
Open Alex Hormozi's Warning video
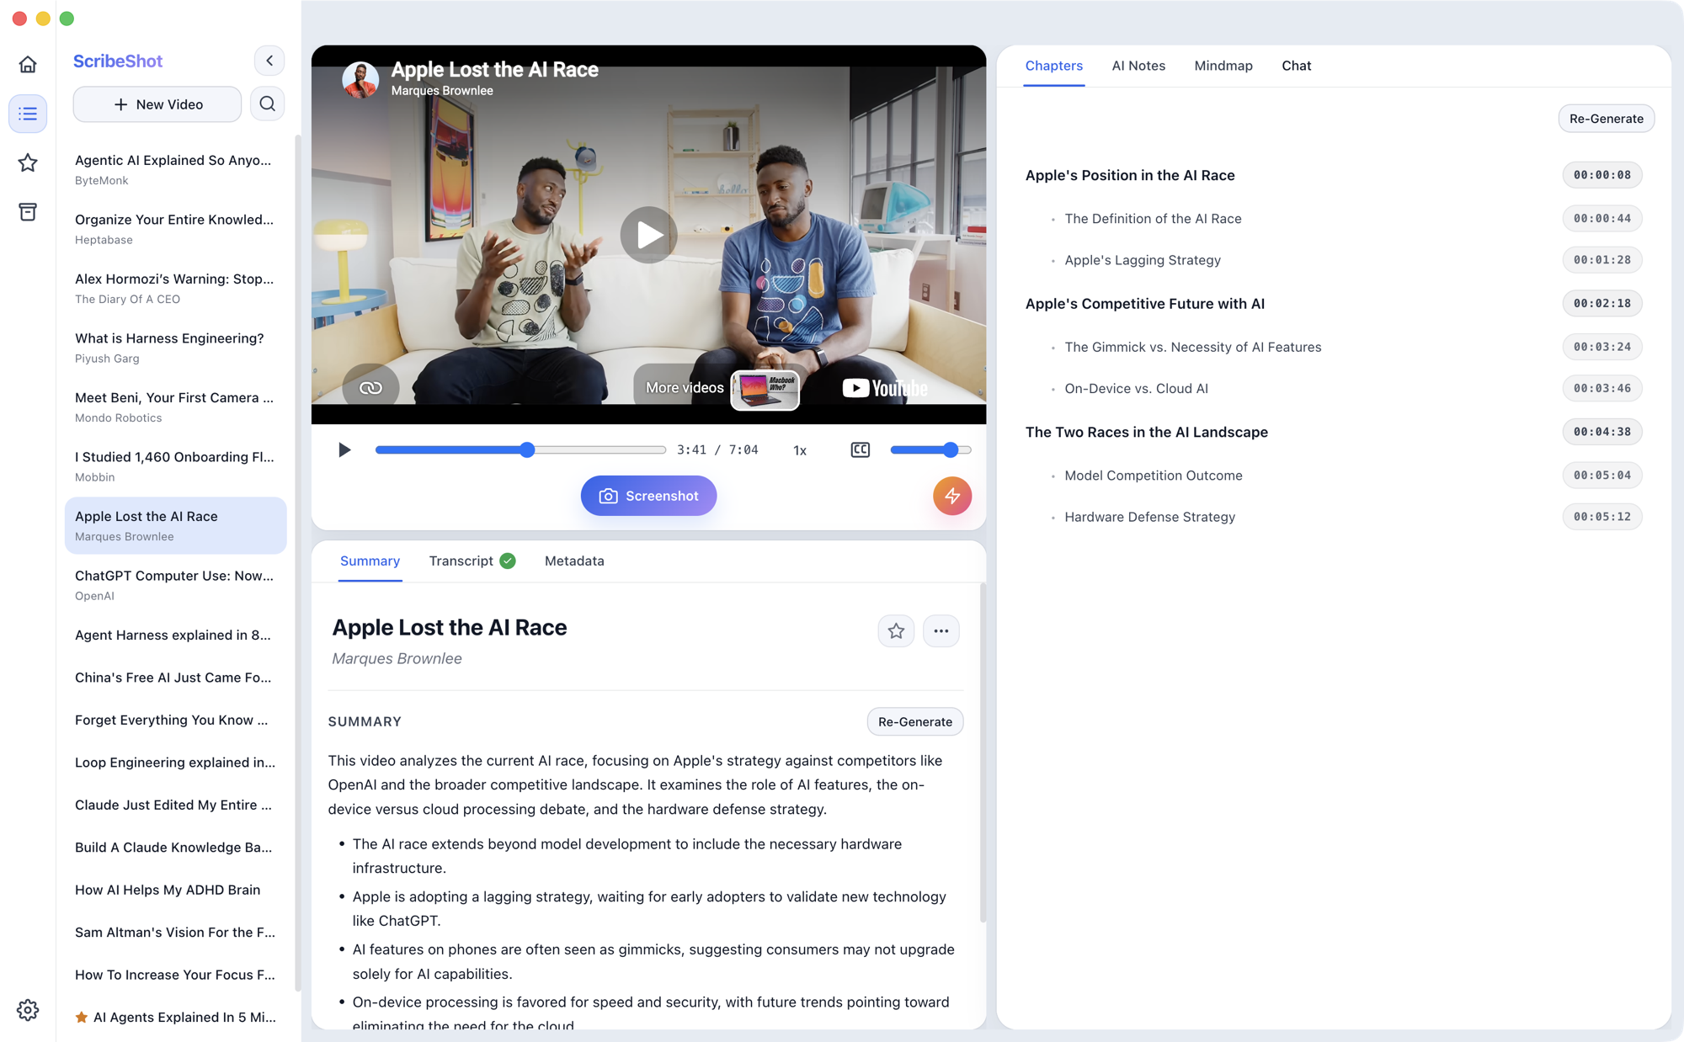click(x=175, y=288)
